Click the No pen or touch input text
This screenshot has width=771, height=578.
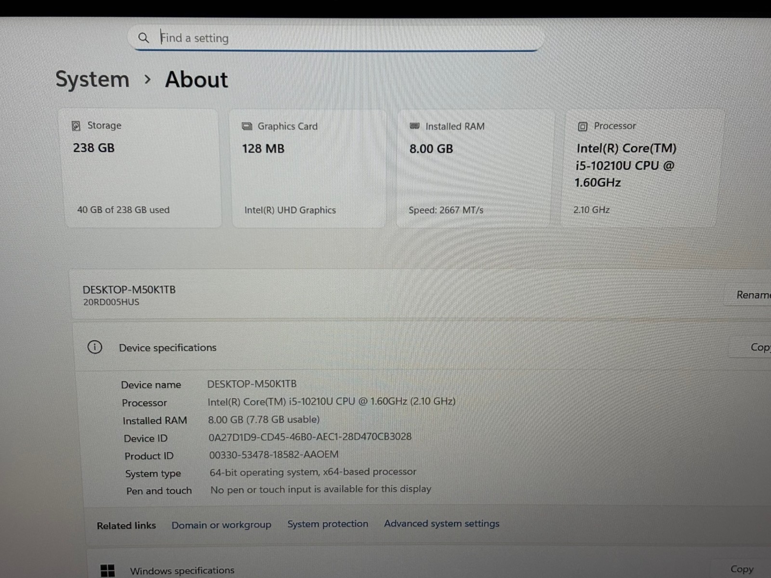(x=321, y=489)
